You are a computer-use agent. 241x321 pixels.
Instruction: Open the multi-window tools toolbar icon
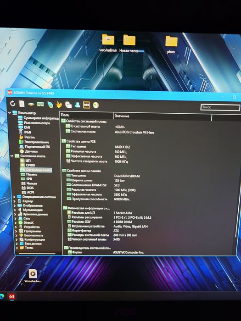tap(68, 105)
